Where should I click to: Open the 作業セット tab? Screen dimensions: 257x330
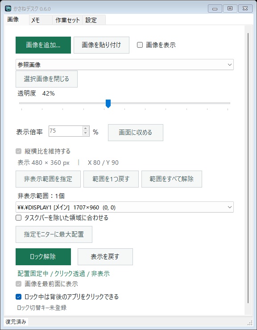67,20
